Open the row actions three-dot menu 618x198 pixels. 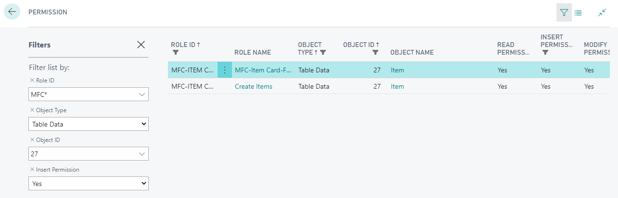(x=224, y=70)
